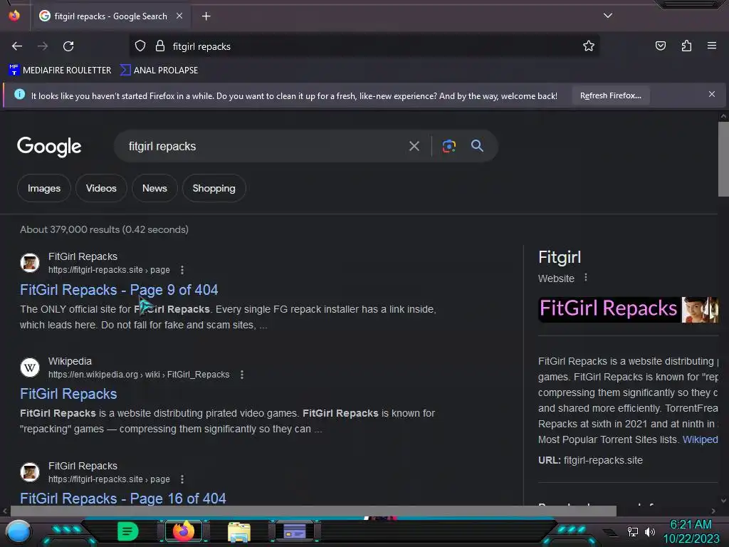Open the clock and date display
This screenshot has width=729, height=547.
click(691, 531)
